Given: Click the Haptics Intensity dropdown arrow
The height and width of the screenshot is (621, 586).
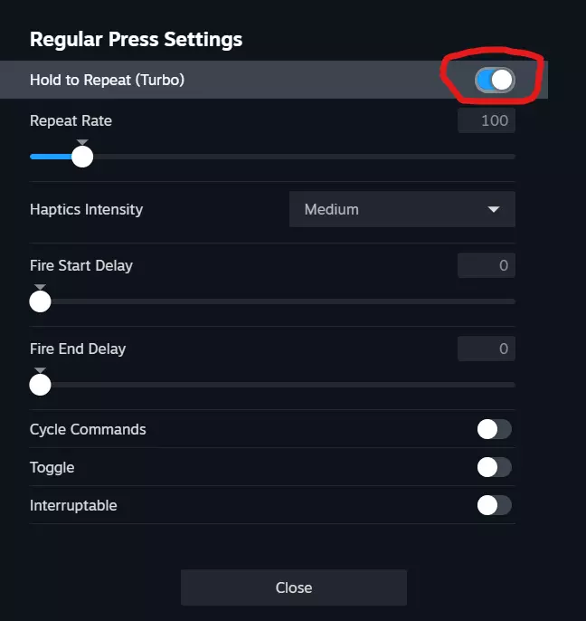Looking at the screenshot, I should 494,209.
